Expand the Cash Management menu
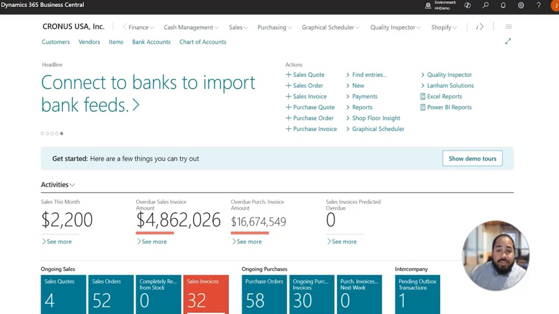This screenshot has height=314, width=559. (x=191, y=27)
